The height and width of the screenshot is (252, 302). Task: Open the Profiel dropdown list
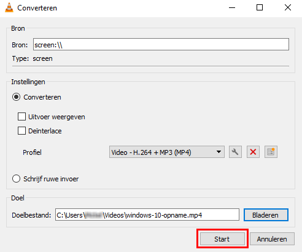167,152
